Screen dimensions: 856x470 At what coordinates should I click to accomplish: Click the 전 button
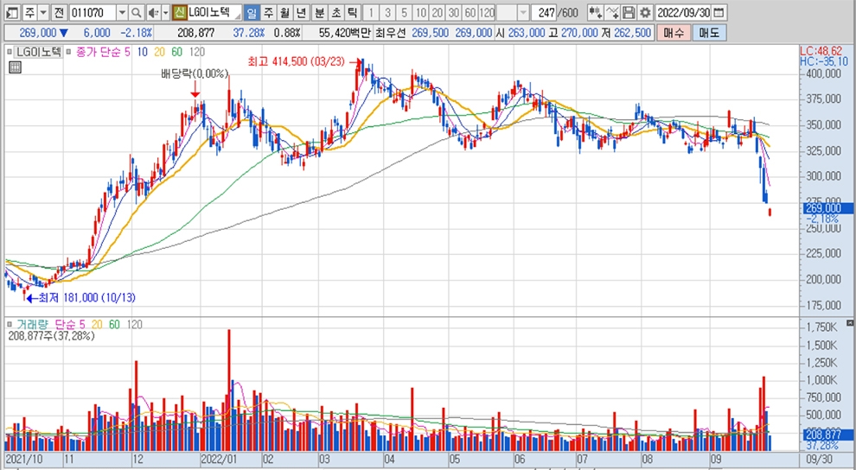tap(59, 12)
